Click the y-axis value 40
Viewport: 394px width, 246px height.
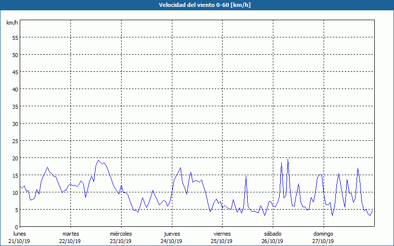point(15,90)
